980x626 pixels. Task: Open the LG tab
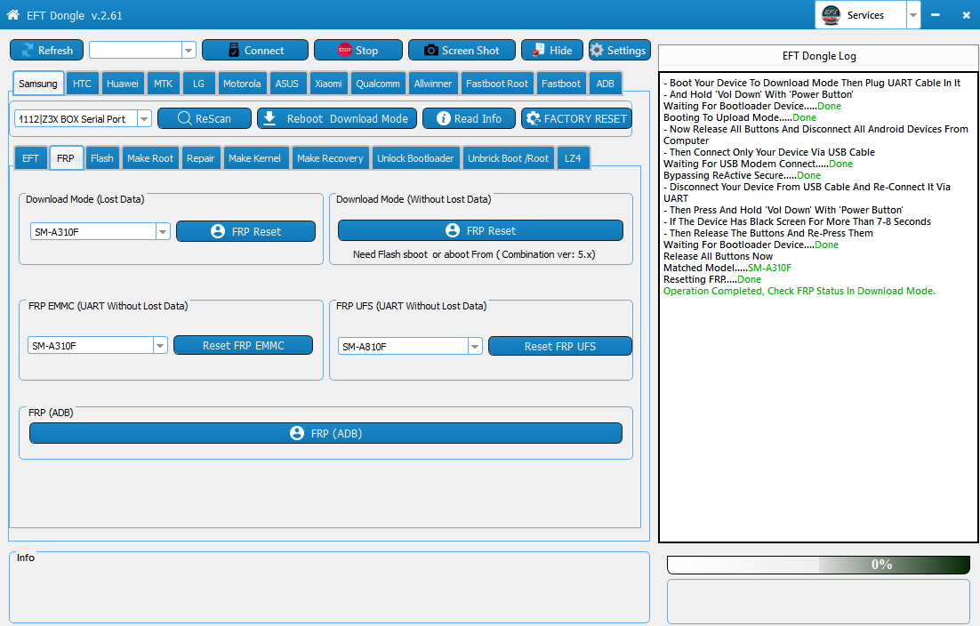[198, 84]
